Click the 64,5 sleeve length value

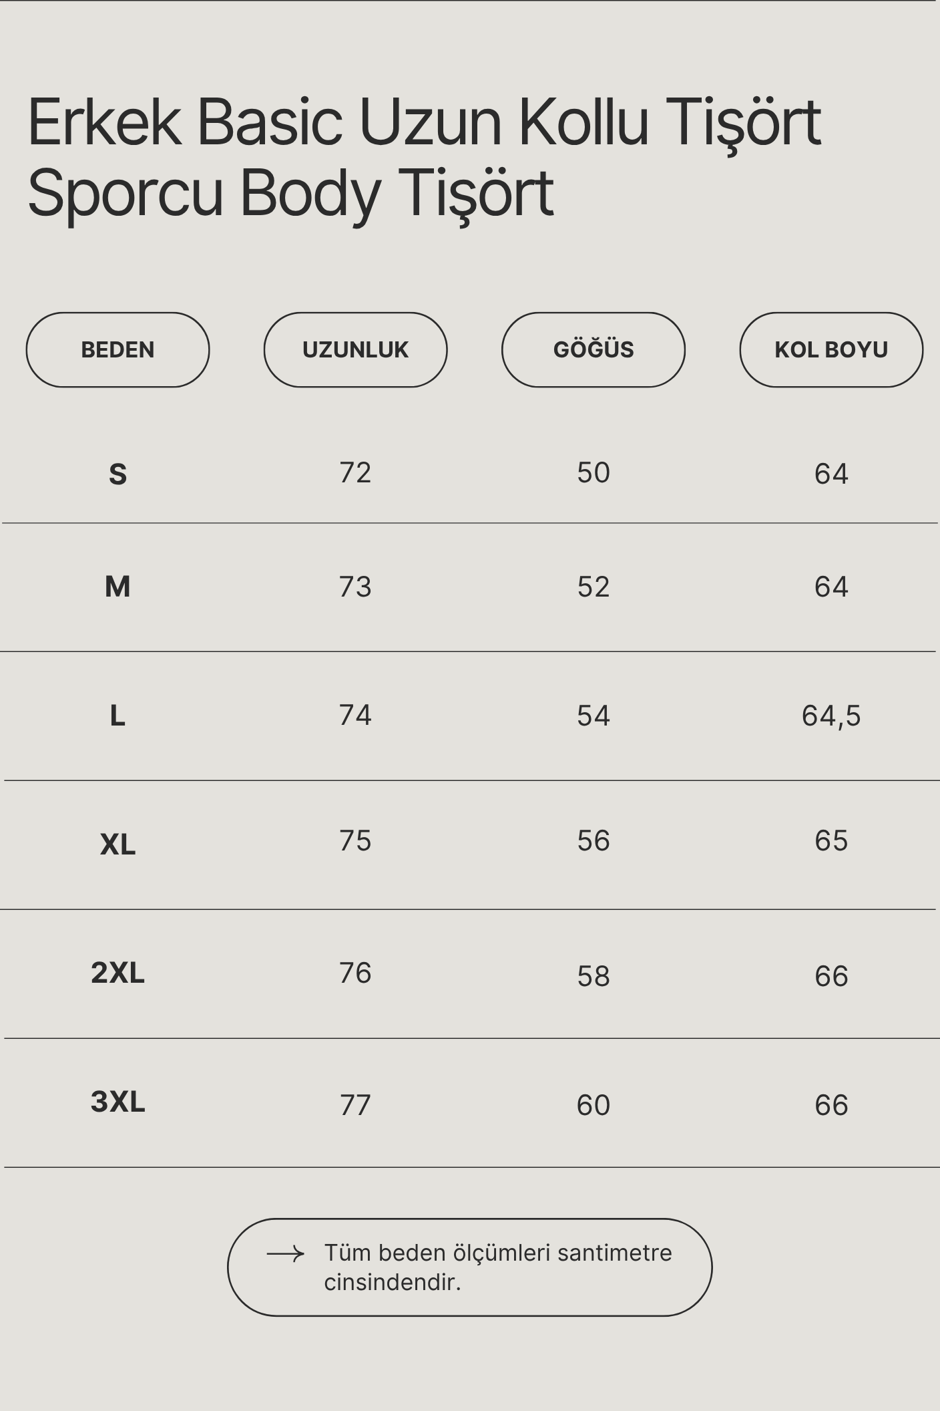(831, 716)
